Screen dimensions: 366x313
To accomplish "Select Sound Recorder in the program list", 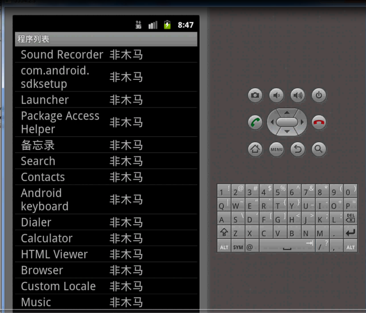I will point(106,55).
